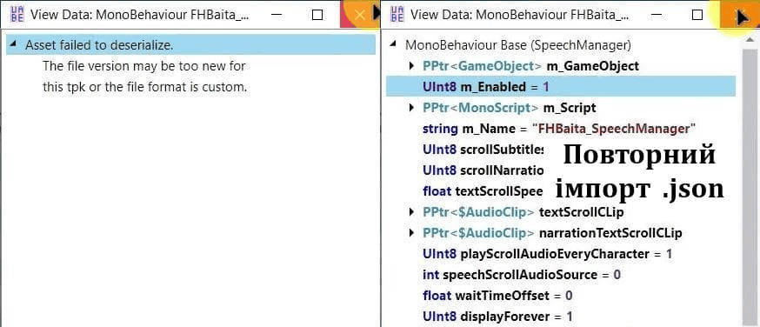Collapse the 'Asset failed to deserialize' node
The image size is (760, 327).
coord(14,44)
